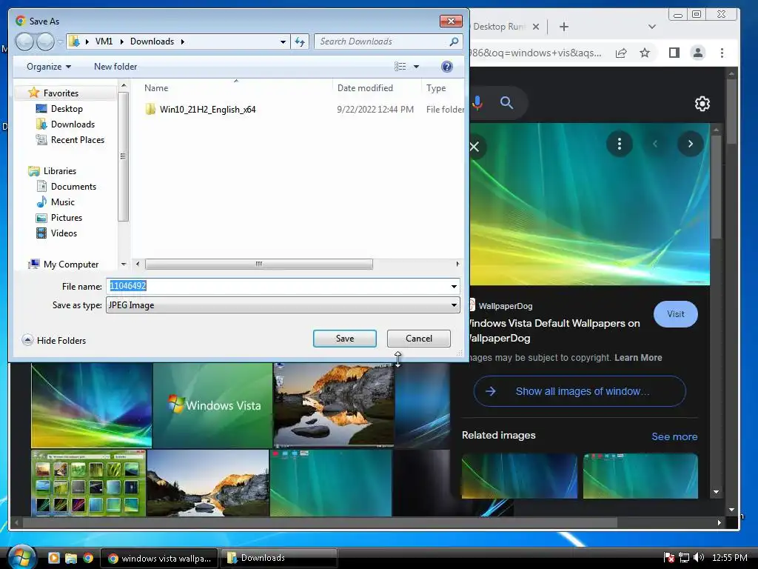The image size is (758, 569).
Task: Click the navigation pane scroll down arrow
Action: tap(124, 264)
